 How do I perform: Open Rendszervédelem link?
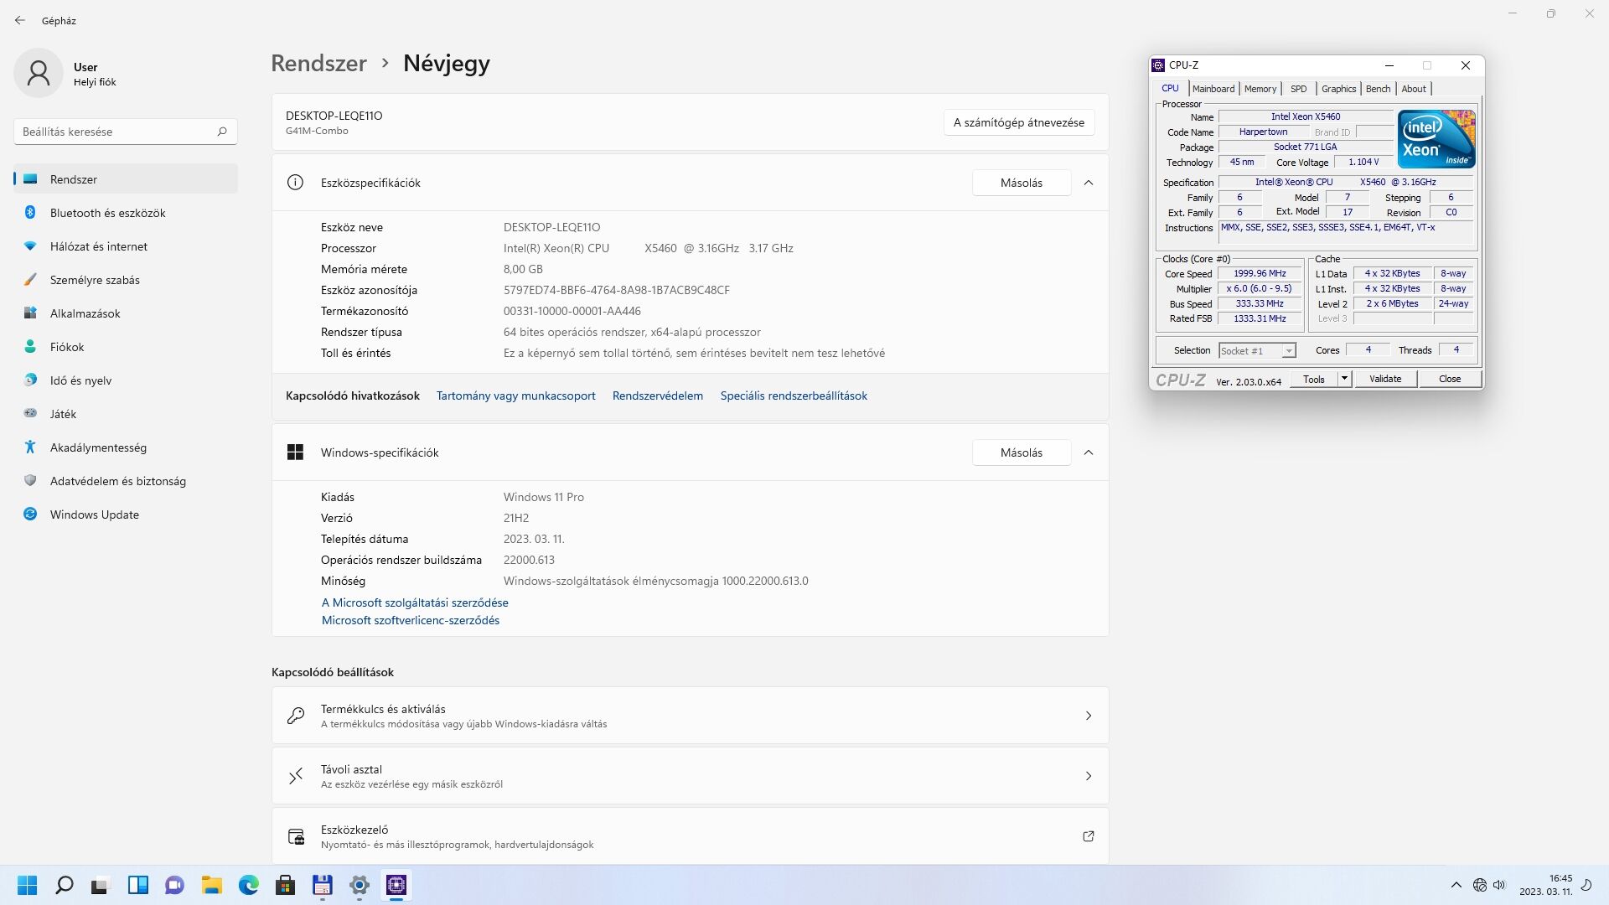click(x=658, y=396)
